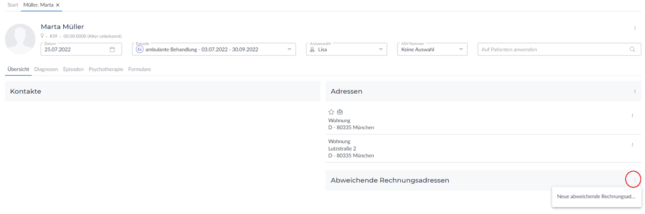Switch to the Episoden tab
645x214 pixels.
[73, 69]
